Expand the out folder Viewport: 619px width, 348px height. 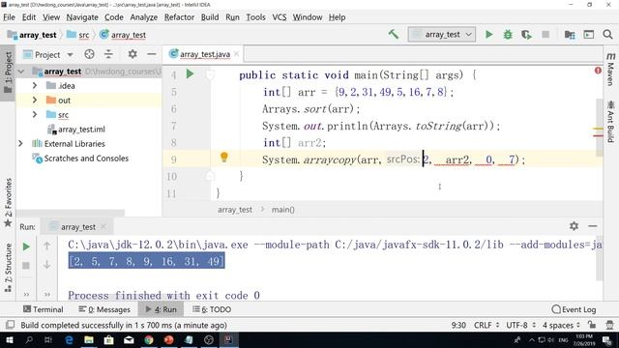(35, 100)
